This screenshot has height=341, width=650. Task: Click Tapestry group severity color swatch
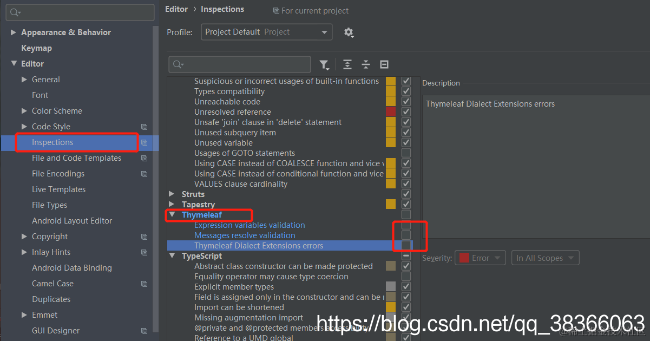(391, 205)
